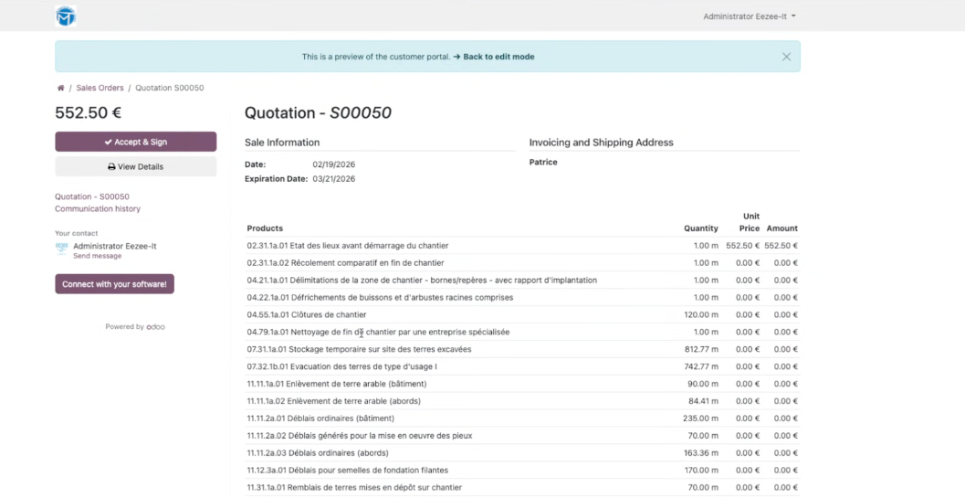Viewport: 965px width, 498px height.
Task: Jump to Communication history section
Action: coord(98,209)
